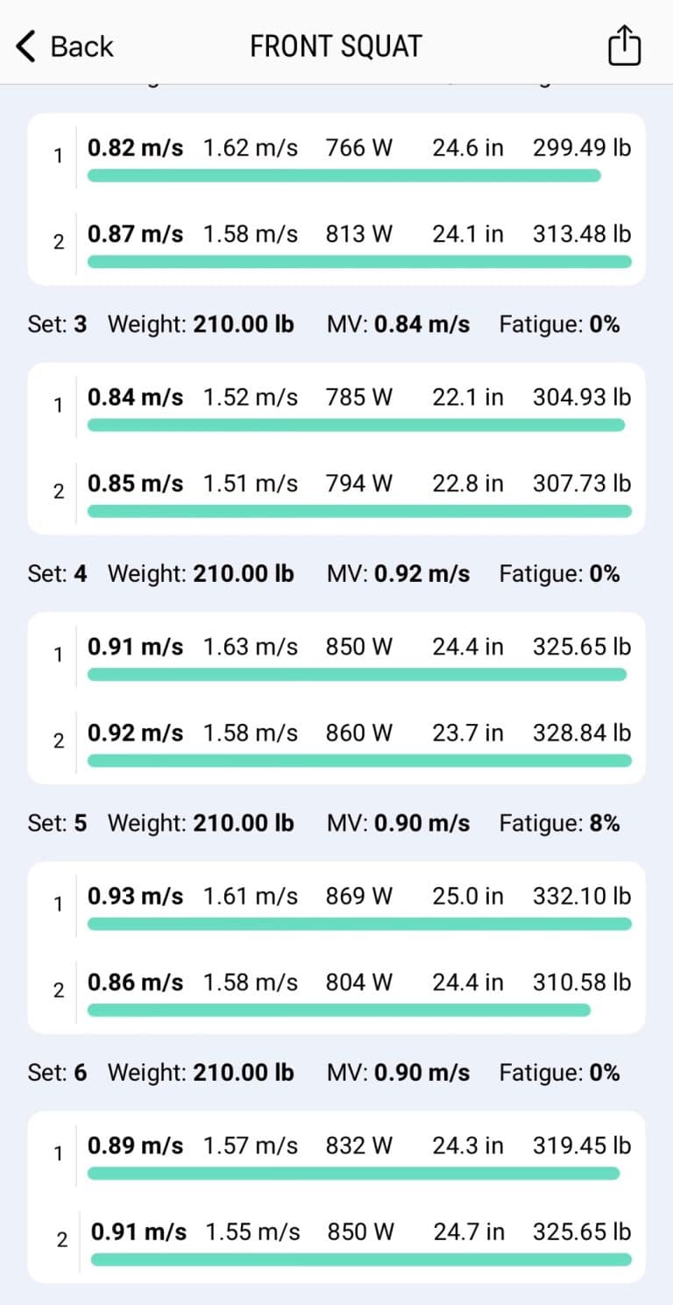Tap the Set 5 fatigue 8% value
The height and width of the screenshot is (1305, 673).
(605, 823)
